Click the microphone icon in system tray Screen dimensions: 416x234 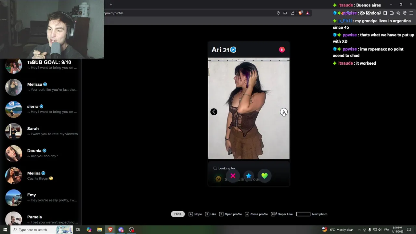coord(370,230)
